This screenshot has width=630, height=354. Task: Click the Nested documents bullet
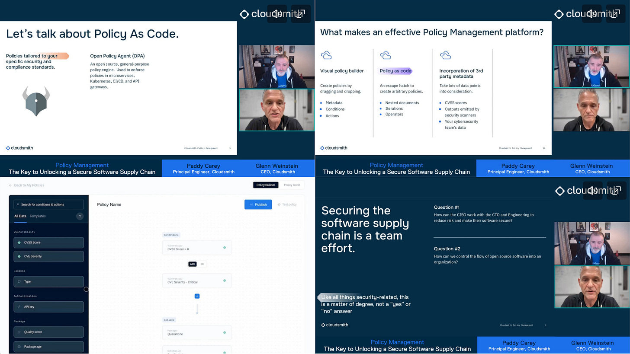pyautogui.click(x=402, y=103)
